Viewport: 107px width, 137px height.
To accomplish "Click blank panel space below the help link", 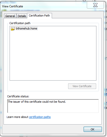I will point(52,121).
